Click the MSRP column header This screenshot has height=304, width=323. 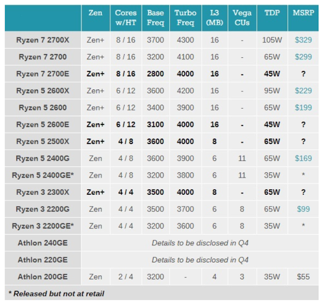(x=303, y=13)
